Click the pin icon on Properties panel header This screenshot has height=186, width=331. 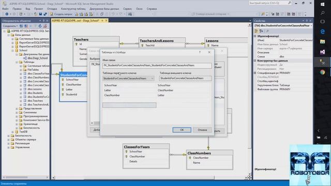[x=307, y=21]
